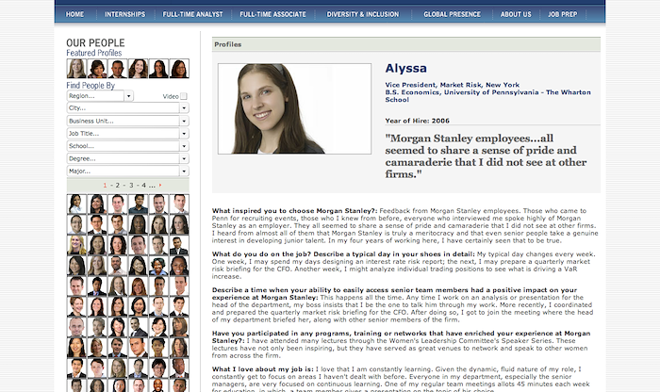Select the sixth featured profile with glasses
This screenshot has width=660, height=392.
(179, 69)
